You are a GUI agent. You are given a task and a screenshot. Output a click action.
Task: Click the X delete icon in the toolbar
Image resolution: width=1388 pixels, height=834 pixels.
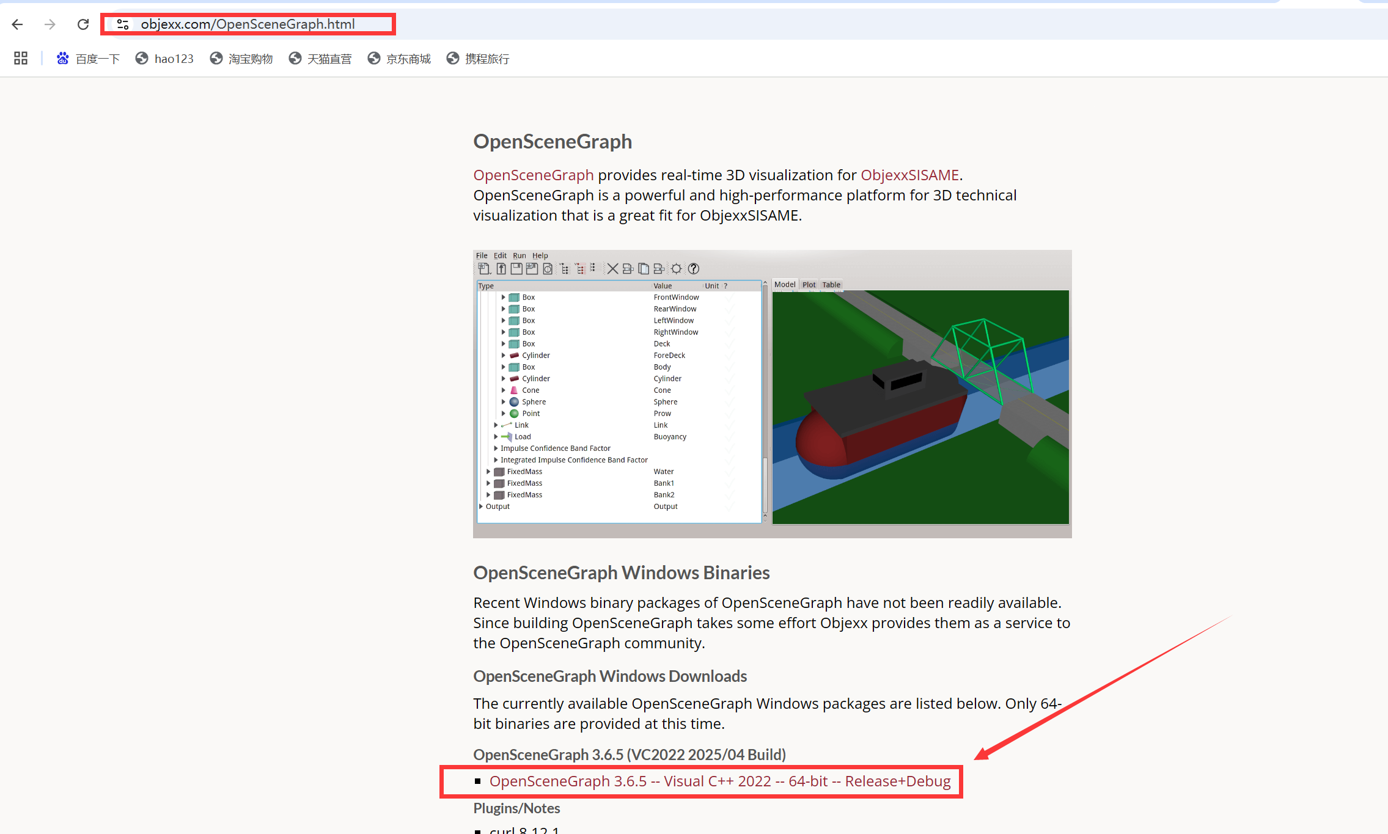[x=612, y=269]
